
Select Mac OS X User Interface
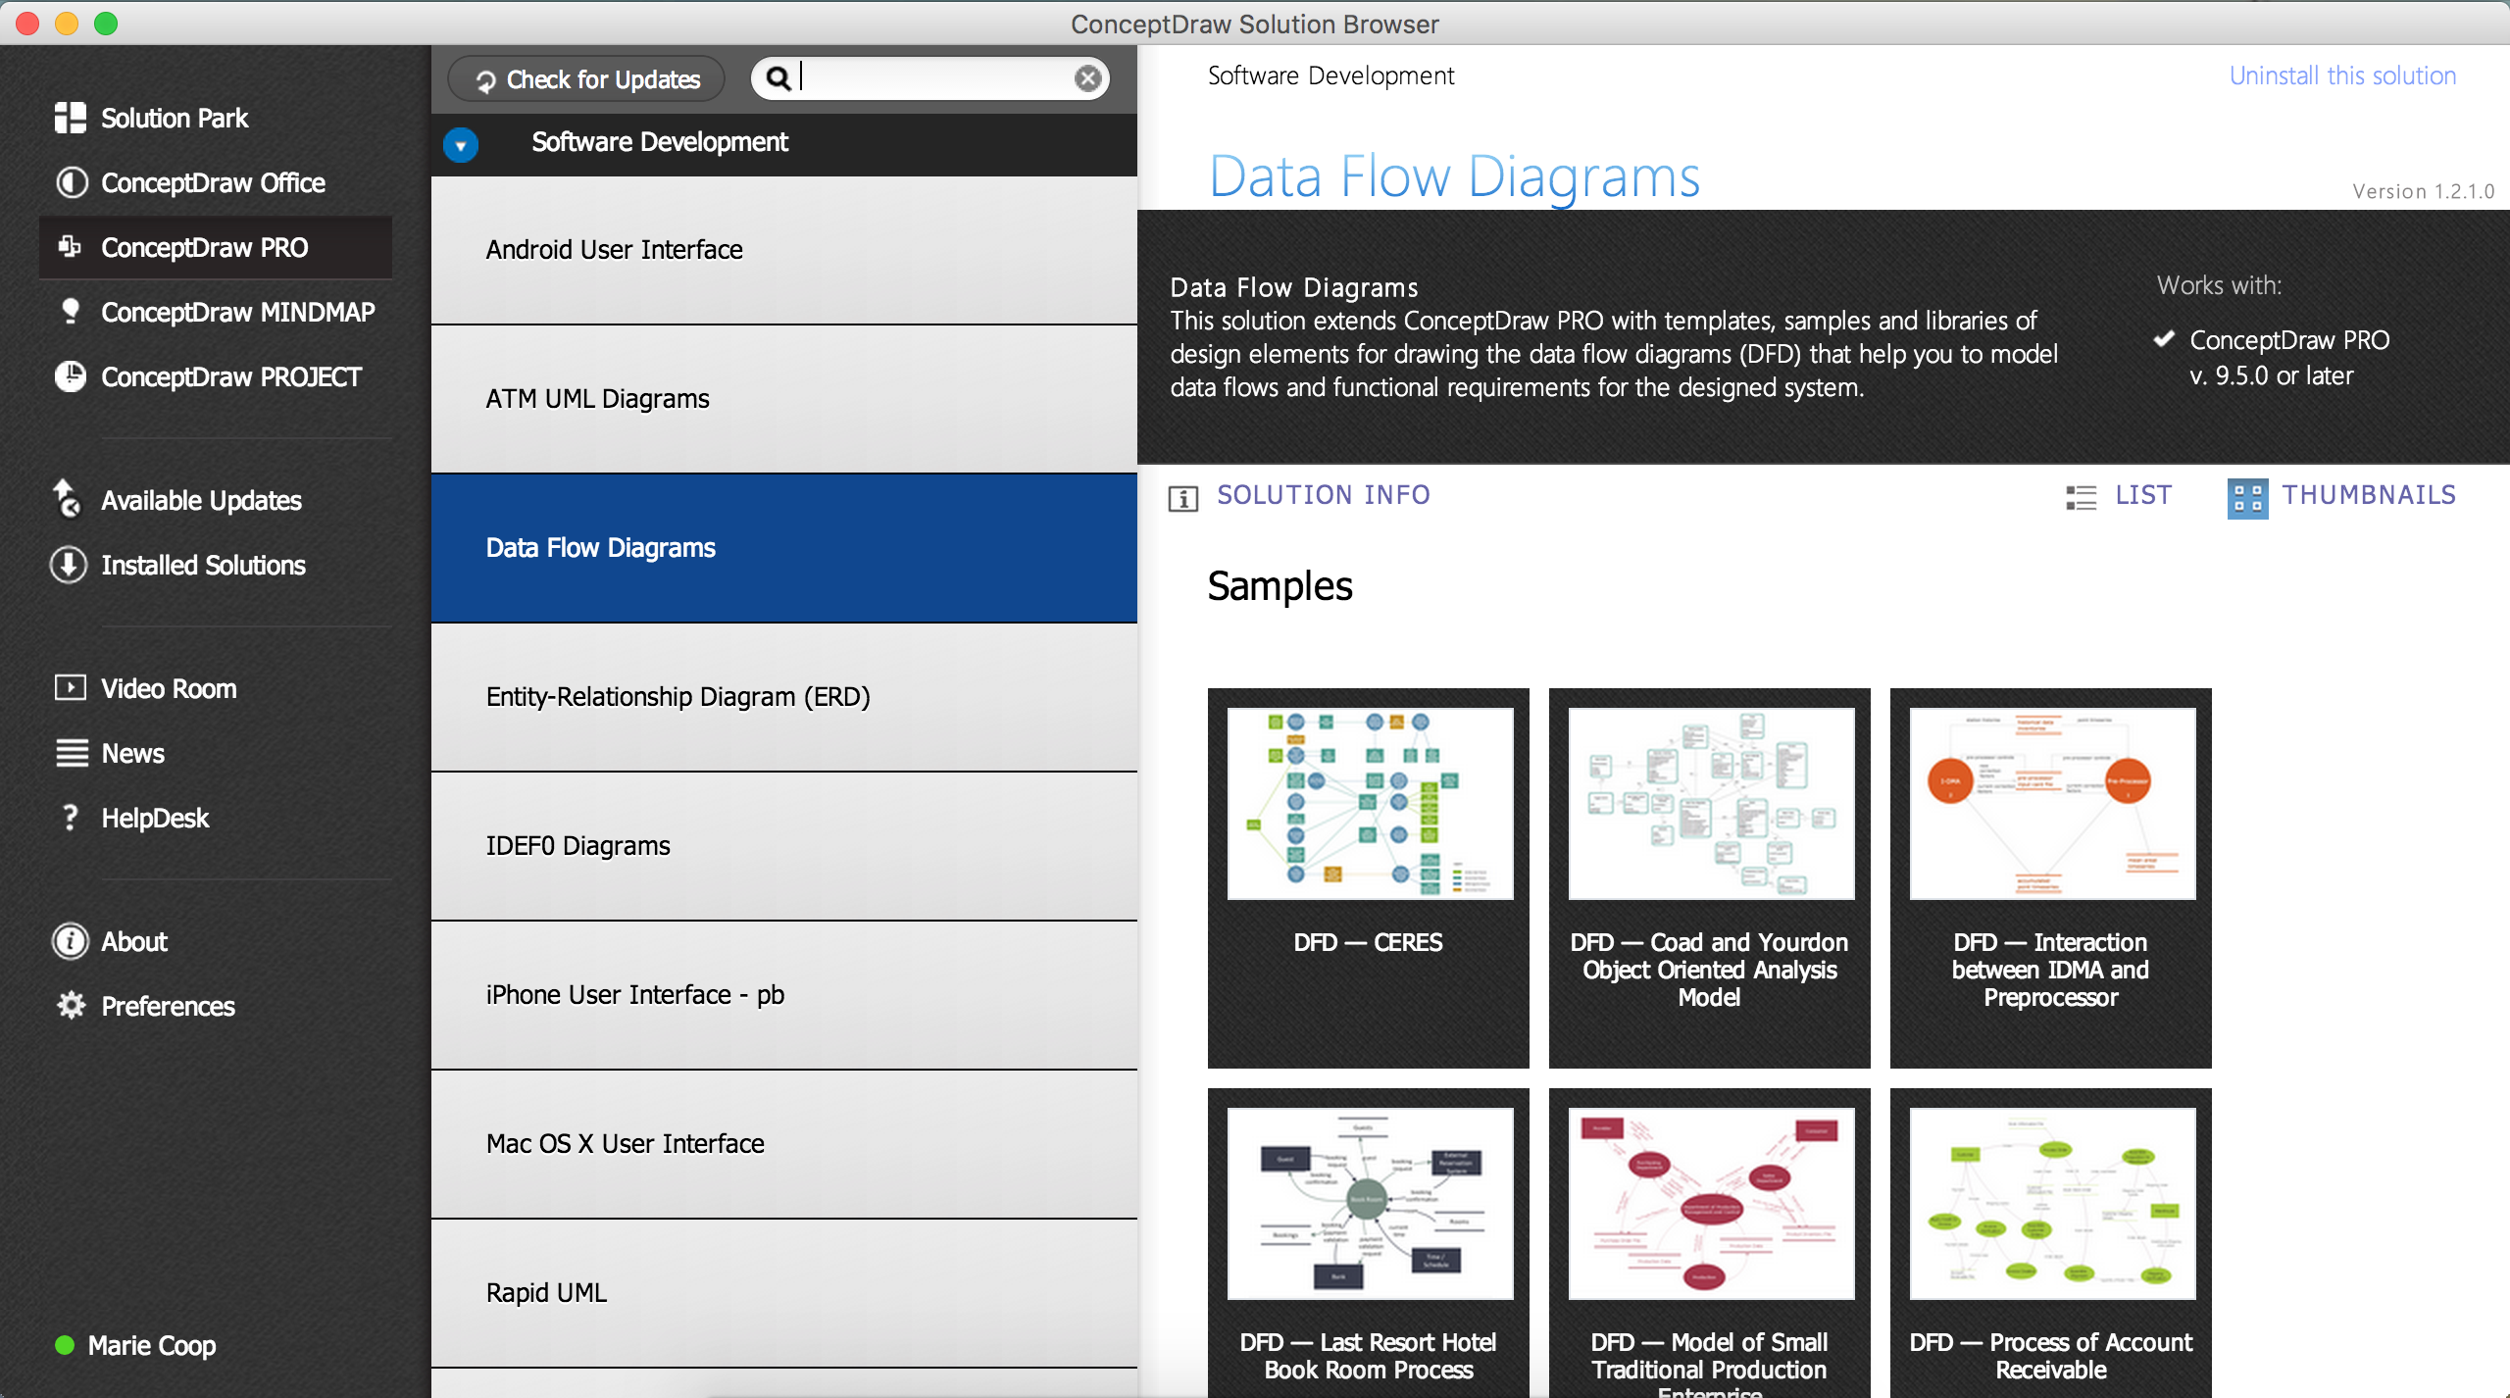click(x=784, y=1144)
